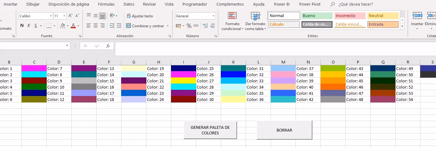
Task: Apply the Incorrecto cell style
Action: tap(350, 16)
